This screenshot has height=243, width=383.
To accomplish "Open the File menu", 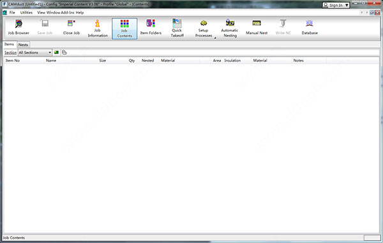I will click(12, 13).
